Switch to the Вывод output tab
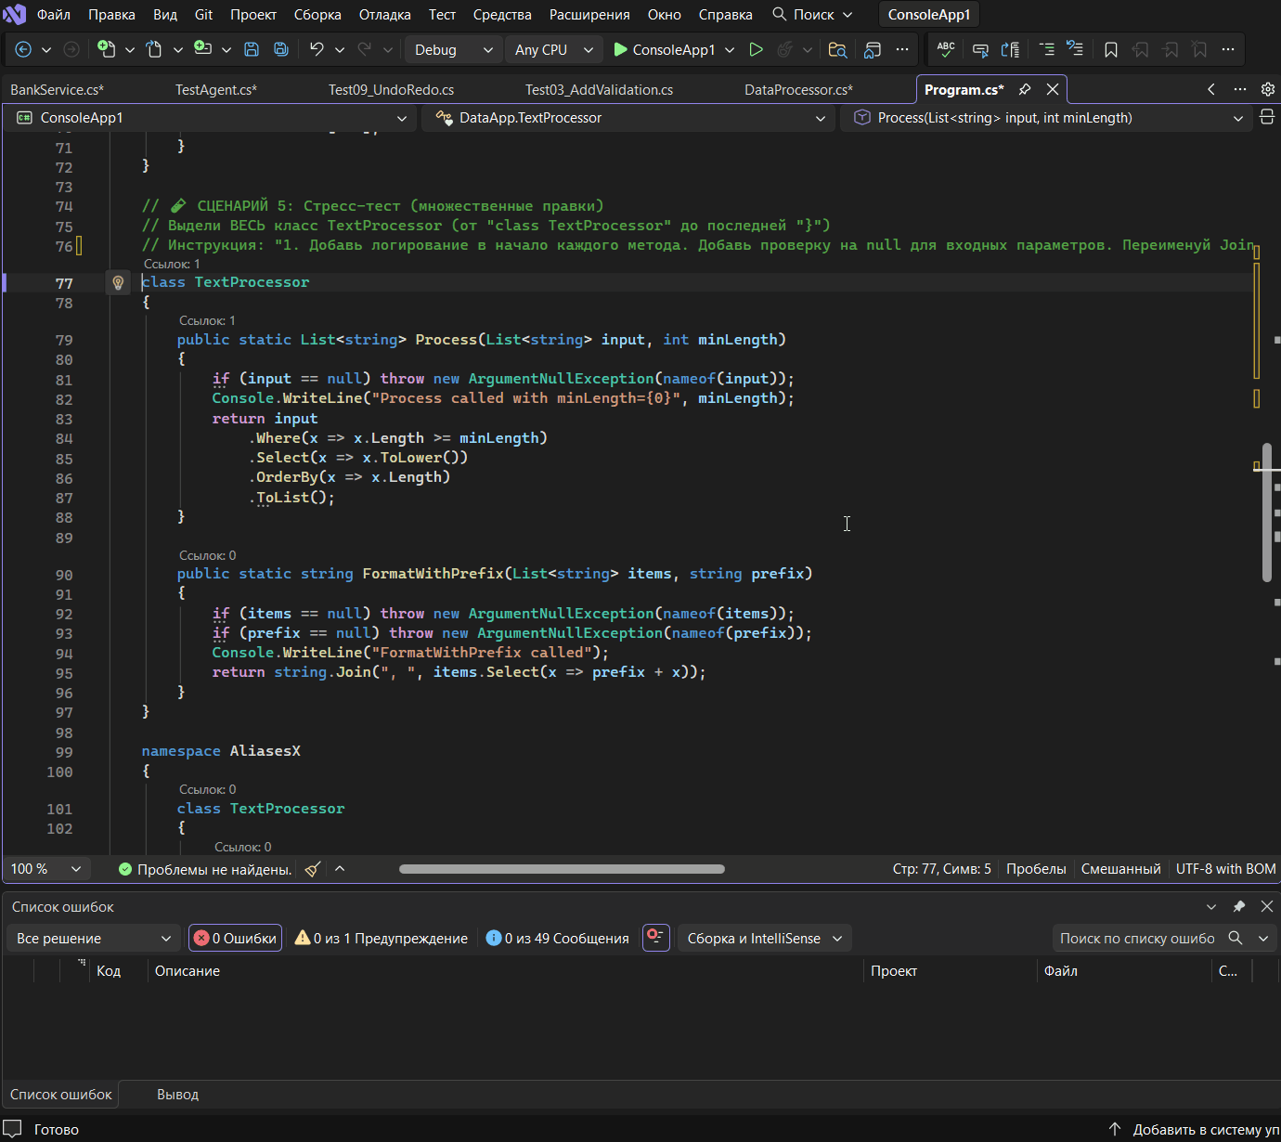The image size is (1281, 1142). (177, 1094)
